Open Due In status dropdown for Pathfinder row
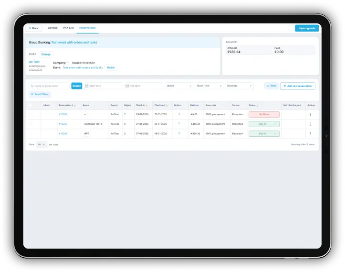The image size is (345, 272). coord(264,124)
